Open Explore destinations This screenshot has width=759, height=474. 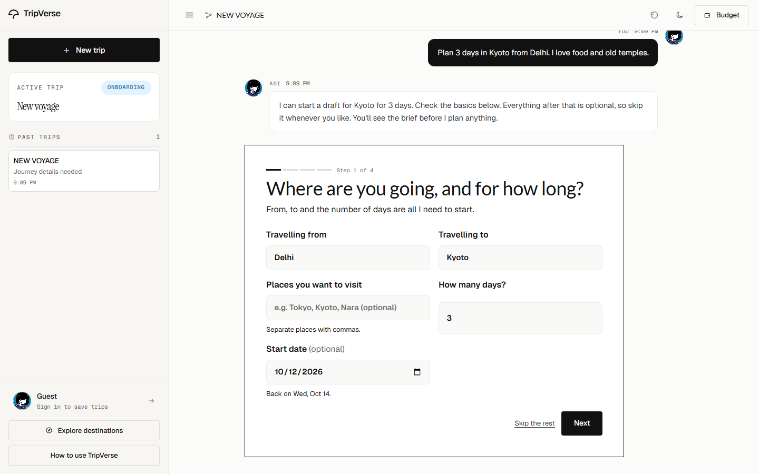pyautogui.click(x=84, y=430)
